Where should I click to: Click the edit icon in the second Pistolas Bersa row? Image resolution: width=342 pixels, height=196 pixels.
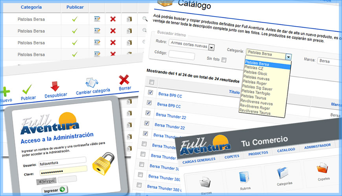(97, 31)
